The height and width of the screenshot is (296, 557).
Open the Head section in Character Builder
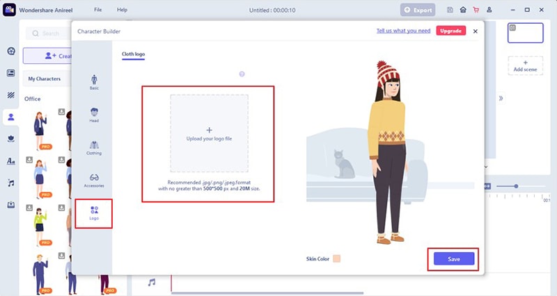point(94,115)
